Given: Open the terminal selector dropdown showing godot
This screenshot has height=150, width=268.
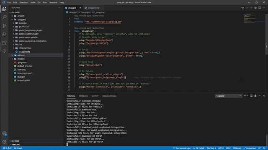Looking at the screenshot, I should pos(229,96).
